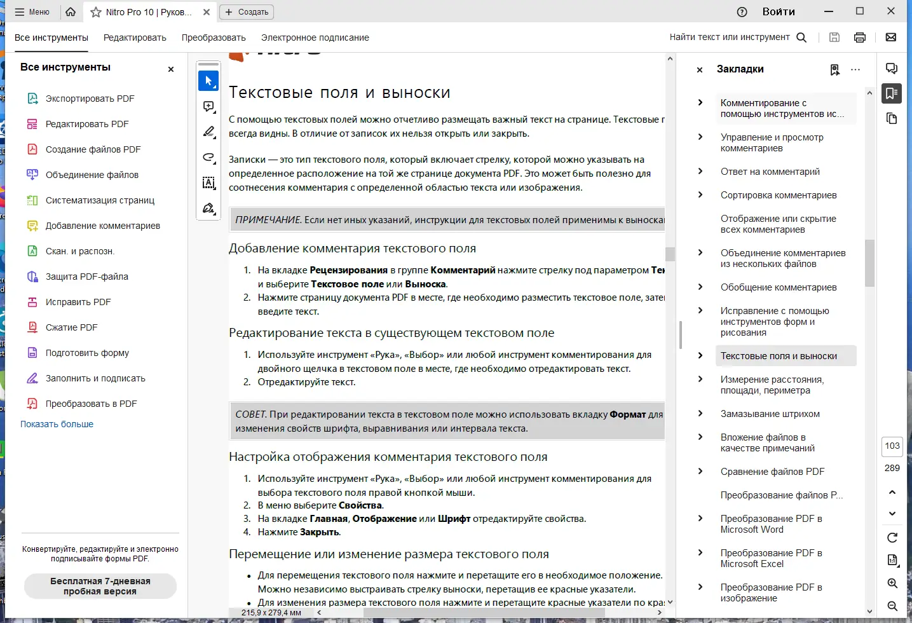The image size is (912, 623).
Task: Open the search to find text
Action: tap(801, 37)
